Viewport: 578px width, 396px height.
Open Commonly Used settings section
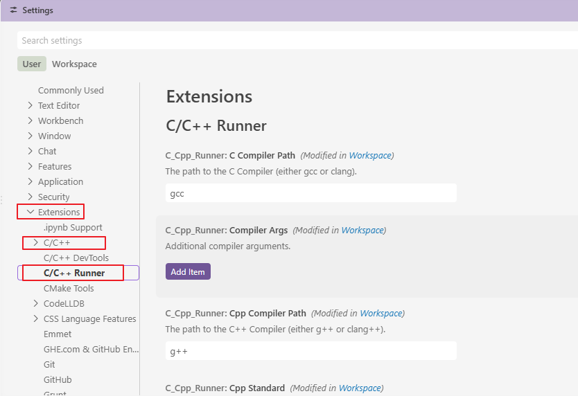(71, 90)
